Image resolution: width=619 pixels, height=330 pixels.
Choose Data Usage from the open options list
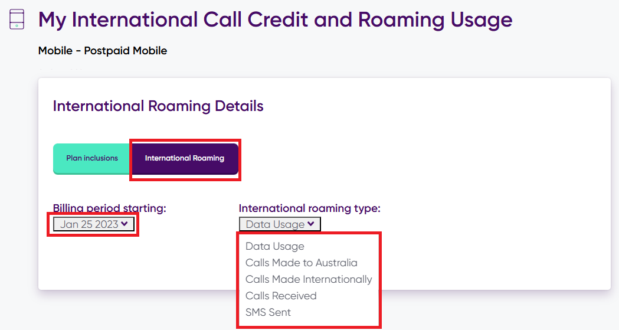point(275,246)
